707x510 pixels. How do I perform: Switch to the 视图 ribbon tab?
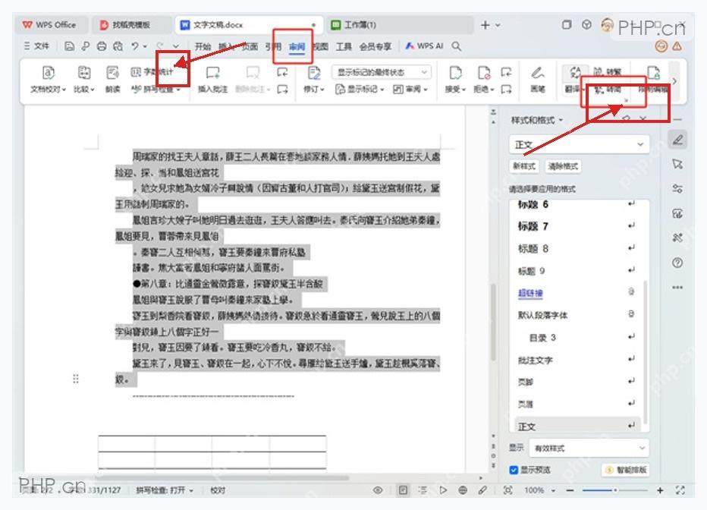(x=321, y=46)
